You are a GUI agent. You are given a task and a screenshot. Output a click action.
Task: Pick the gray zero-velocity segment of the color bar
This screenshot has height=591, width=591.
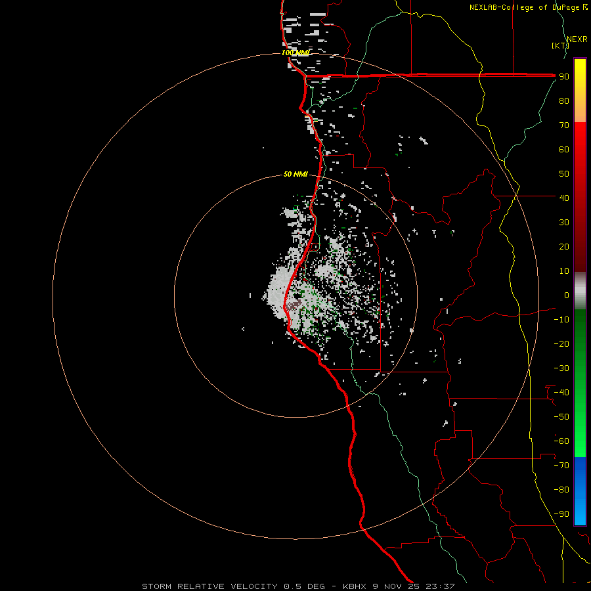pyautogui.click(x=580, y=291)
